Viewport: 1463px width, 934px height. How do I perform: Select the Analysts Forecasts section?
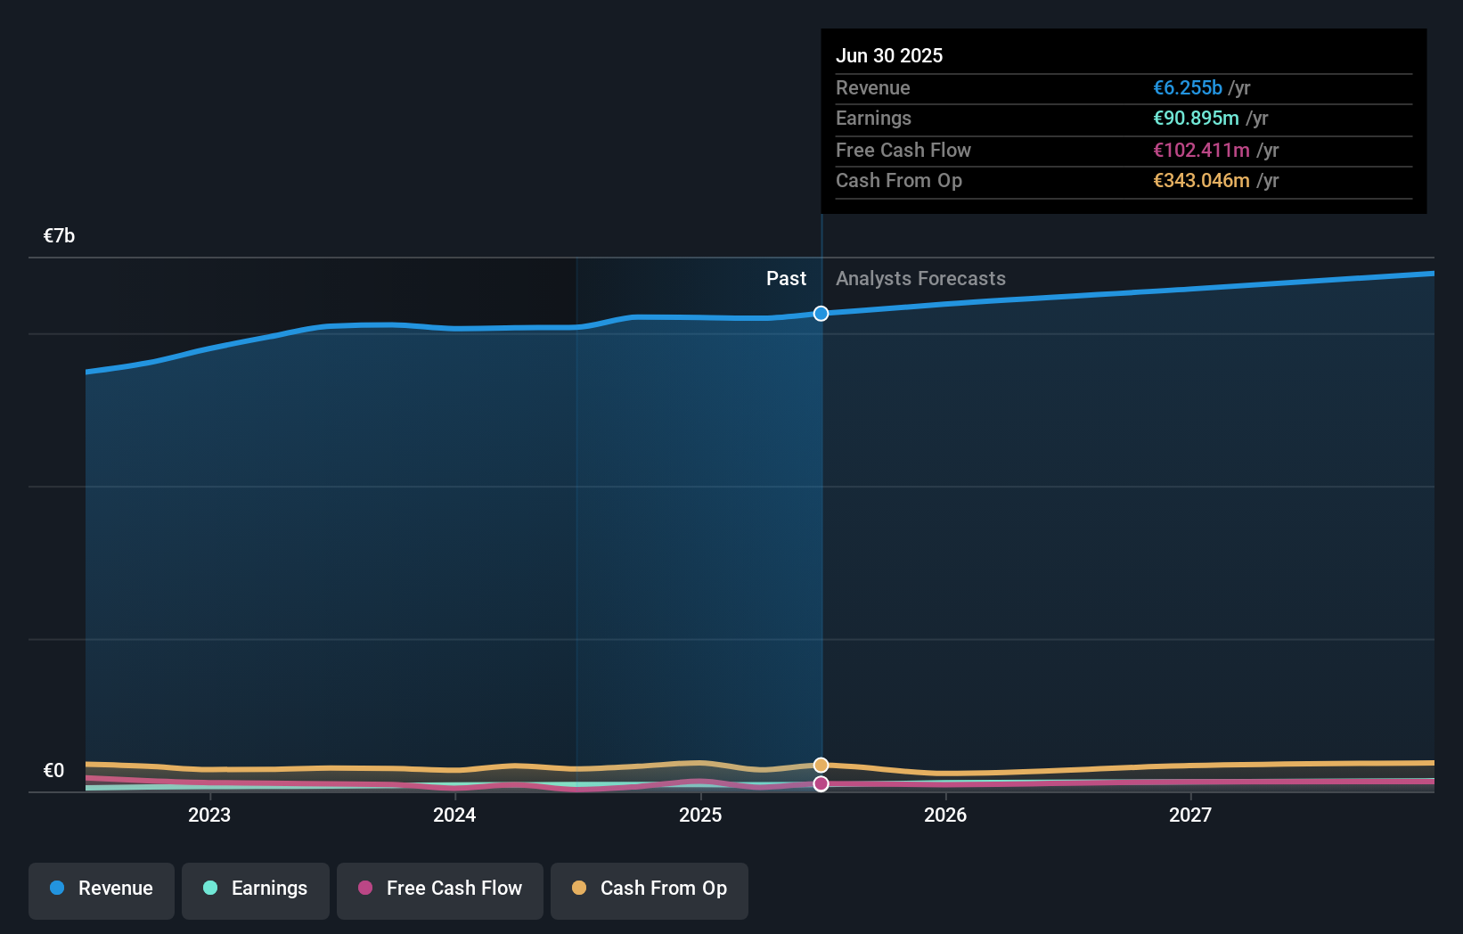point(920,278)
